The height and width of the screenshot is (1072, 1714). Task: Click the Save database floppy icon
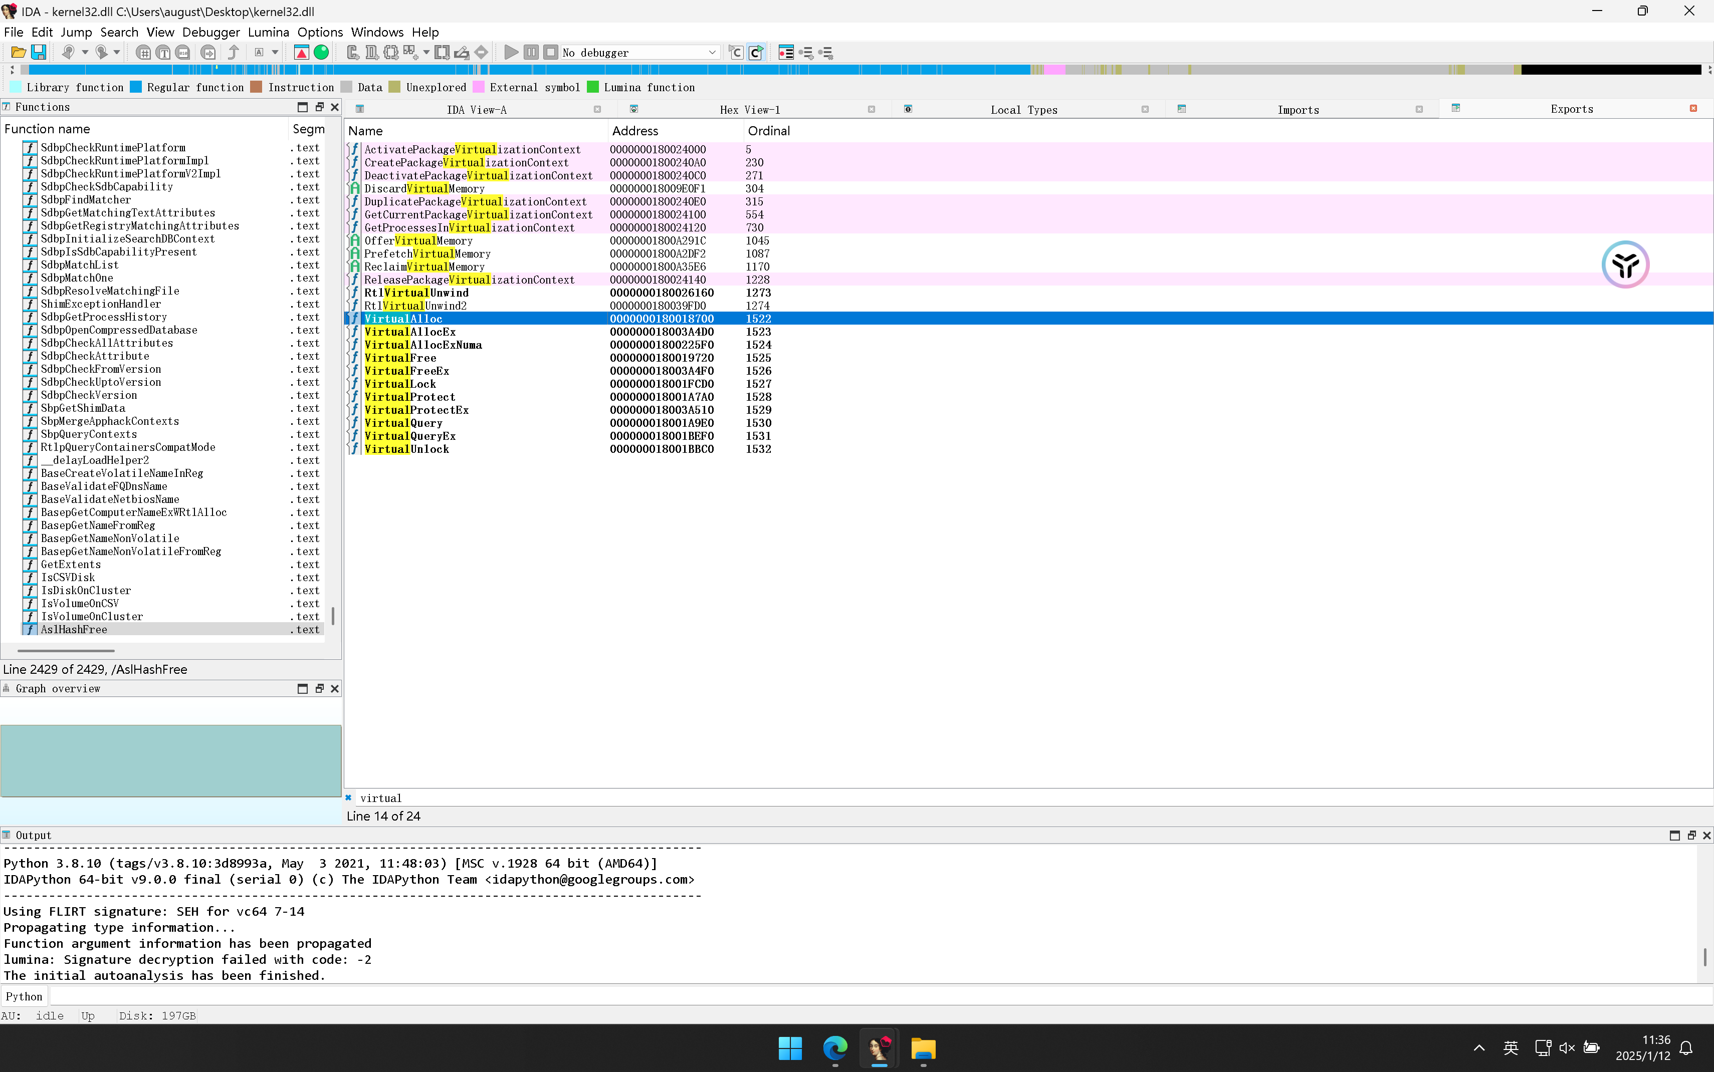(x=39, y=53)
